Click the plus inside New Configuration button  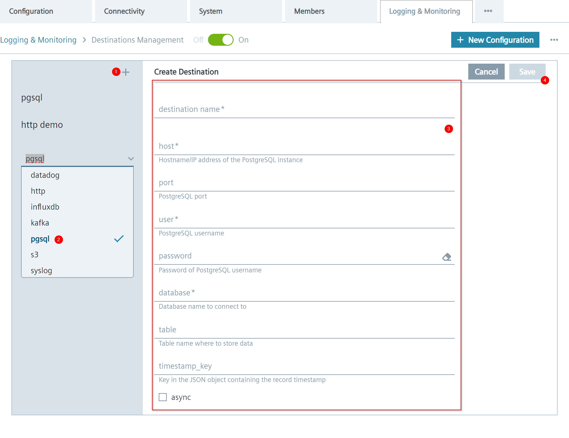click(x=460, y=40)
